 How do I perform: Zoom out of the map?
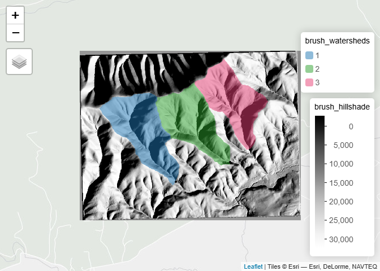[15, 33]
